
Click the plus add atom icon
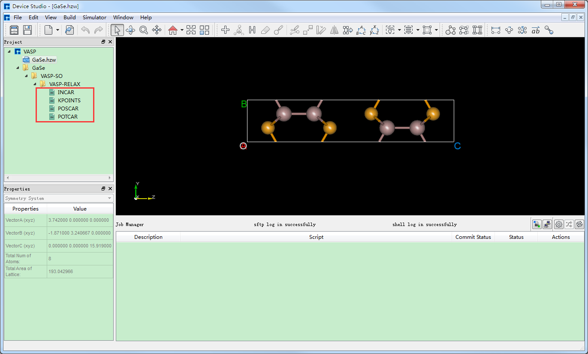pos(226,30)
